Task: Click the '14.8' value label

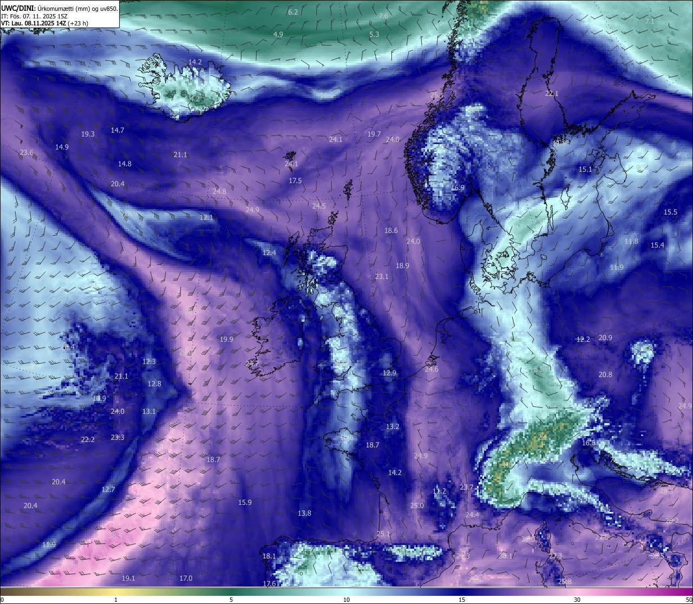Action: click(x=125, y=164)
